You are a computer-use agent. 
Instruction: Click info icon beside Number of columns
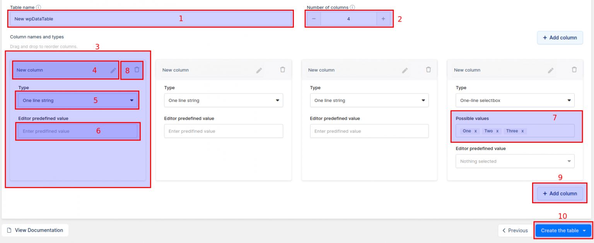(x=352, y=7)
